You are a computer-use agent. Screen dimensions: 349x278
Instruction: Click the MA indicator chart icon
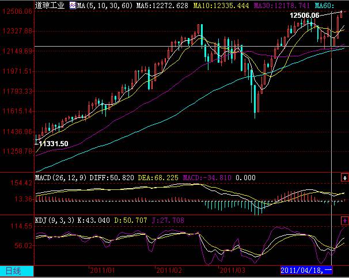pos(73,5)
